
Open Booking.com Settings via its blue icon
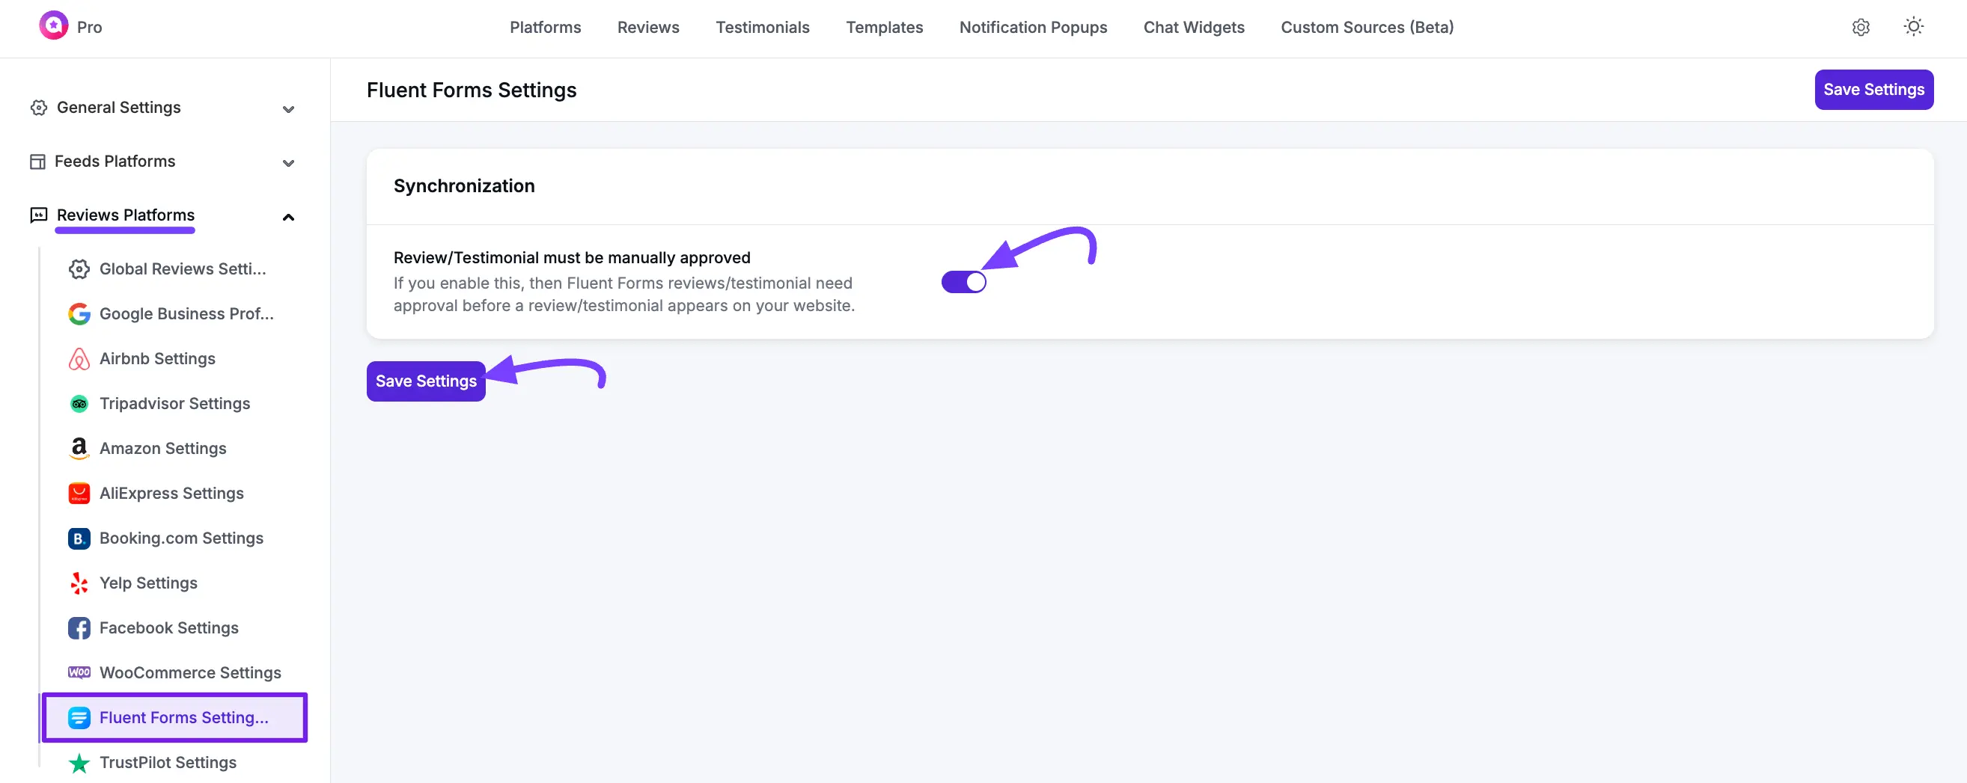[x=79, y=538]
